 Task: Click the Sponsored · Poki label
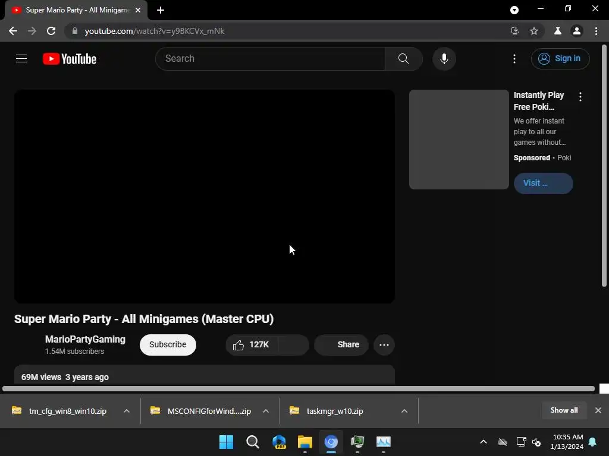[542, 158]
